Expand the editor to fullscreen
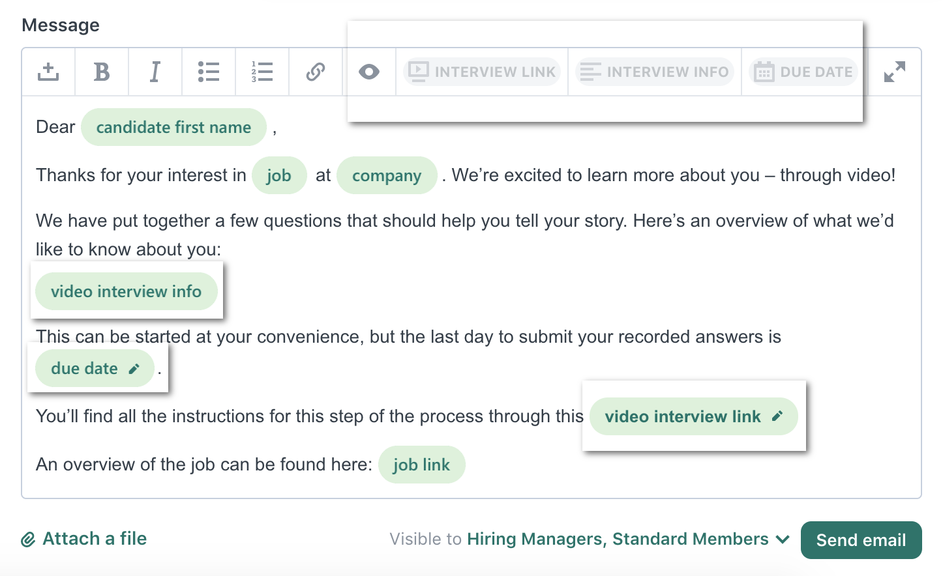The height and width of the screenshot is (576, 943). click(x=895, y=72)
